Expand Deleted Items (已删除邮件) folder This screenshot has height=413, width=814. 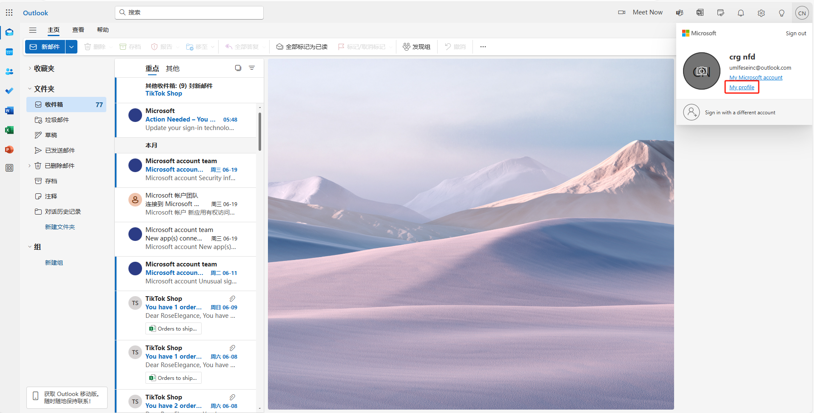29,166
